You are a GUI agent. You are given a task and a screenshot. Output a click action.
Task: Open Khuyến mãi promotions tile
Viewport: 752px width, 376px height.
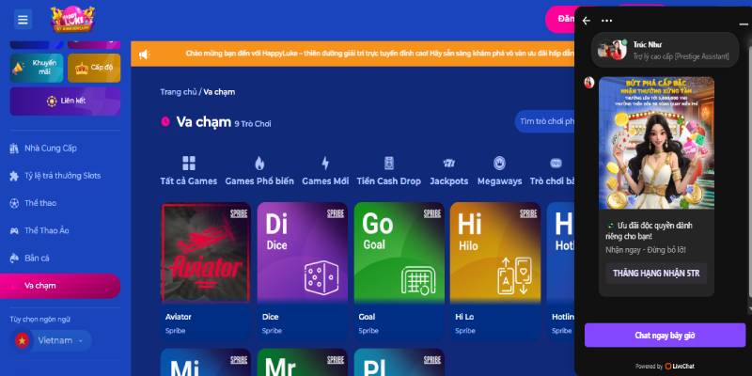[37, 68]
